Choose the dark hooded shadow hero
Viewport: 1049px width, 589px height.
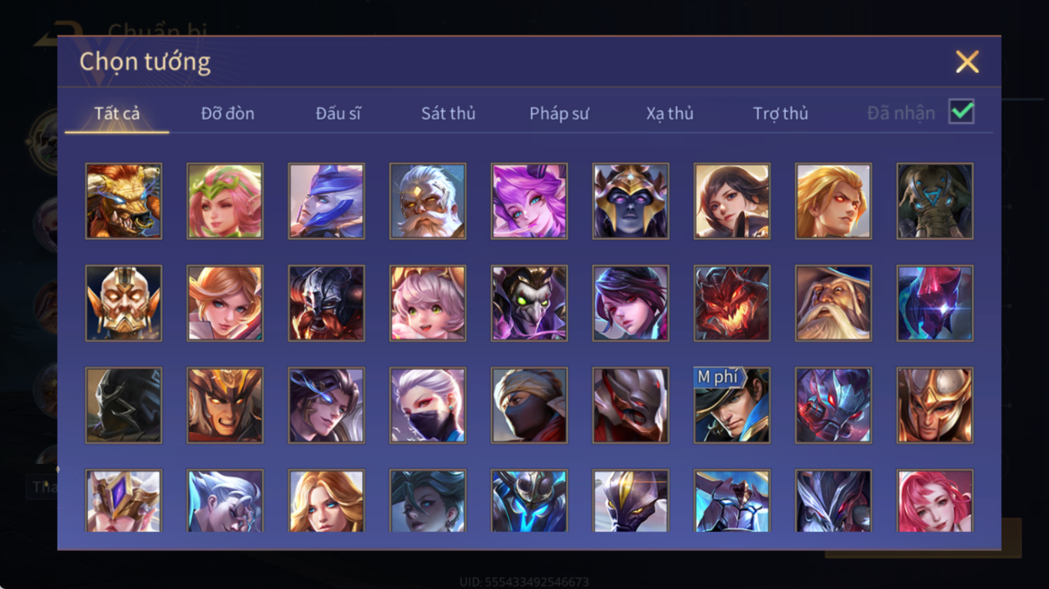124,405
